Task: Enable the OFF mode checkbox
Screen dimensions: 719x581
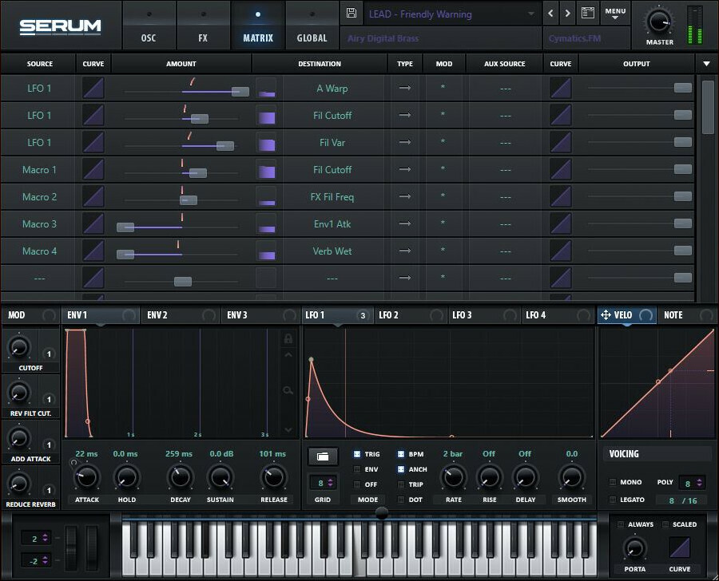Action: click(x=357, y=484)
